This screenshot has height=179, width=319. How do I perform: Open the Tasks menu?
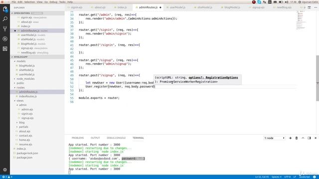62,2
